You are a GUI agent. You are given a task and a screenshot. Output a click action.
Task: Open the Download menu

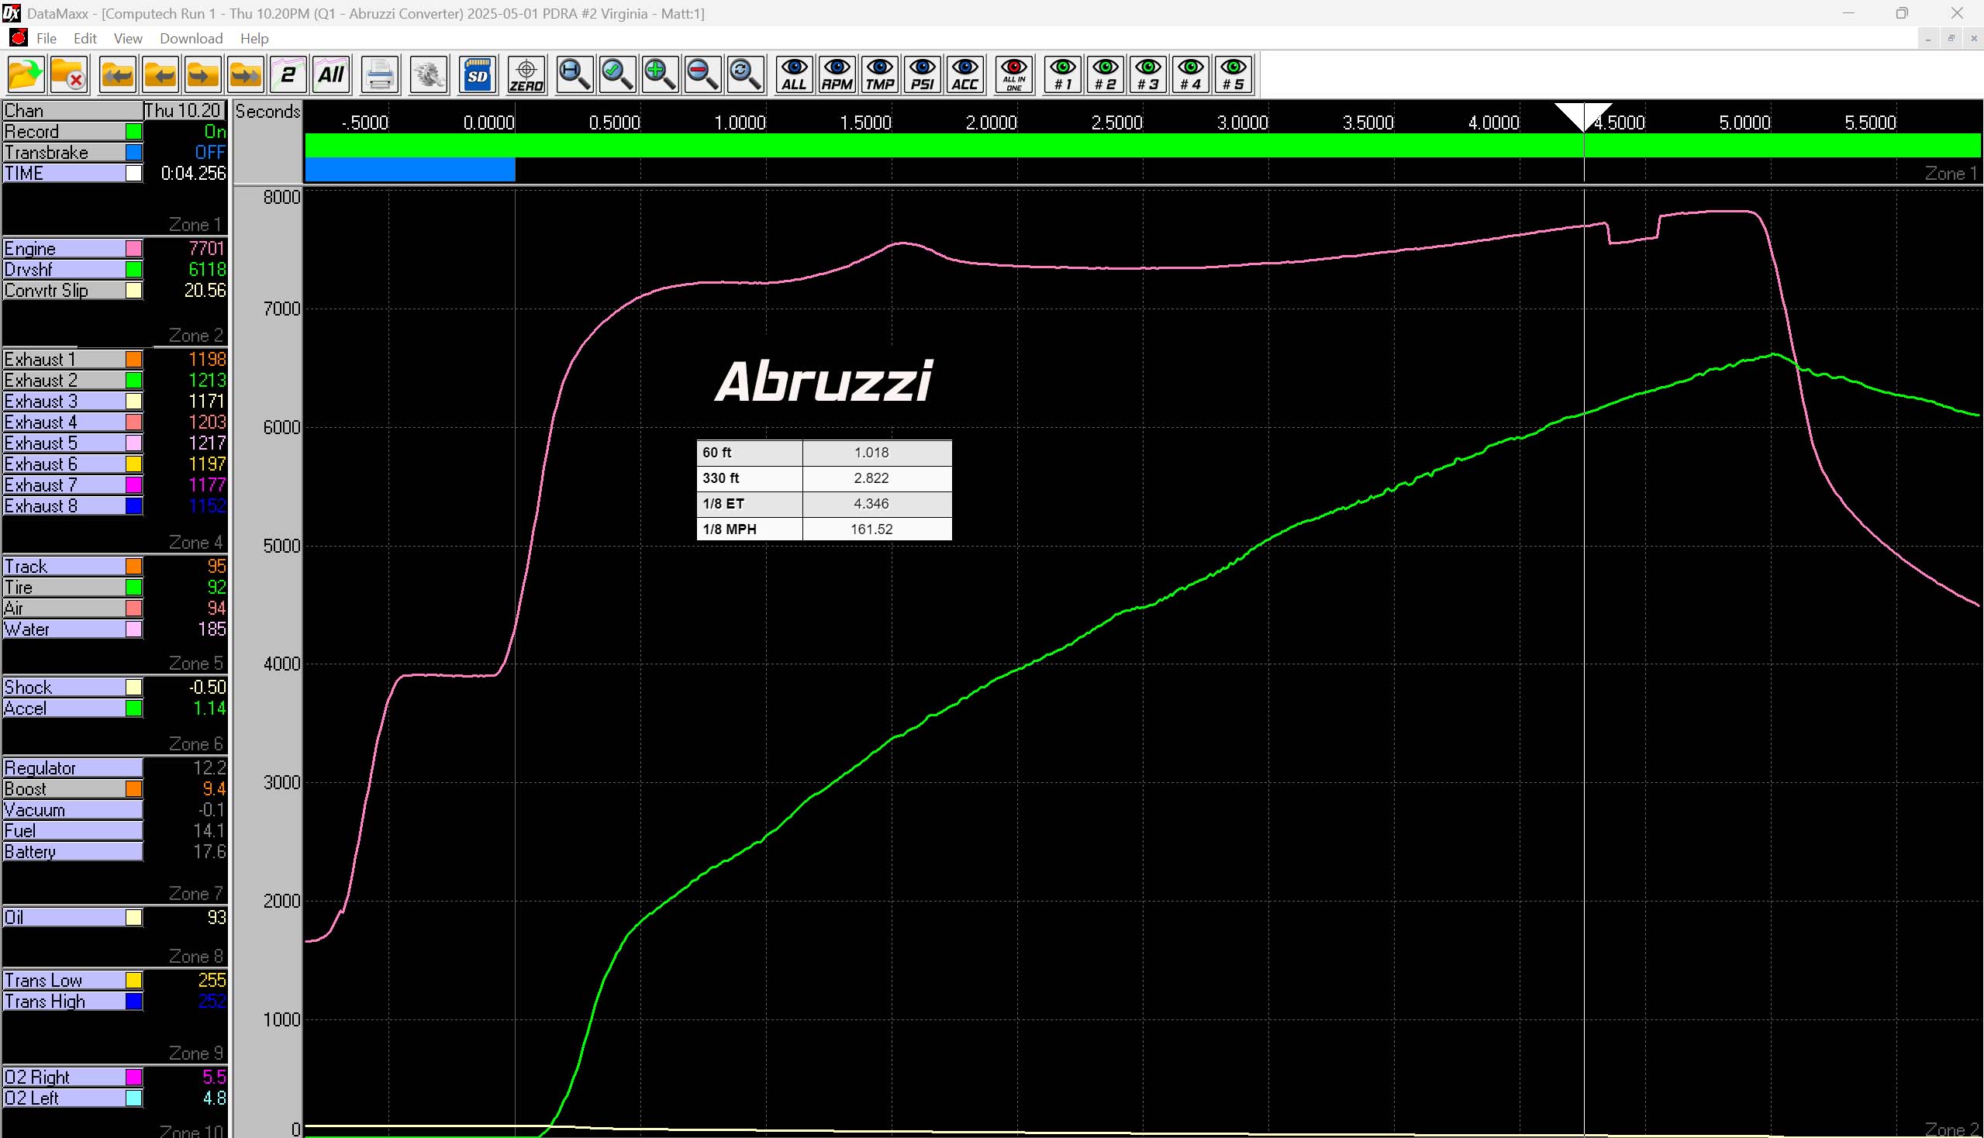point(191,38)
